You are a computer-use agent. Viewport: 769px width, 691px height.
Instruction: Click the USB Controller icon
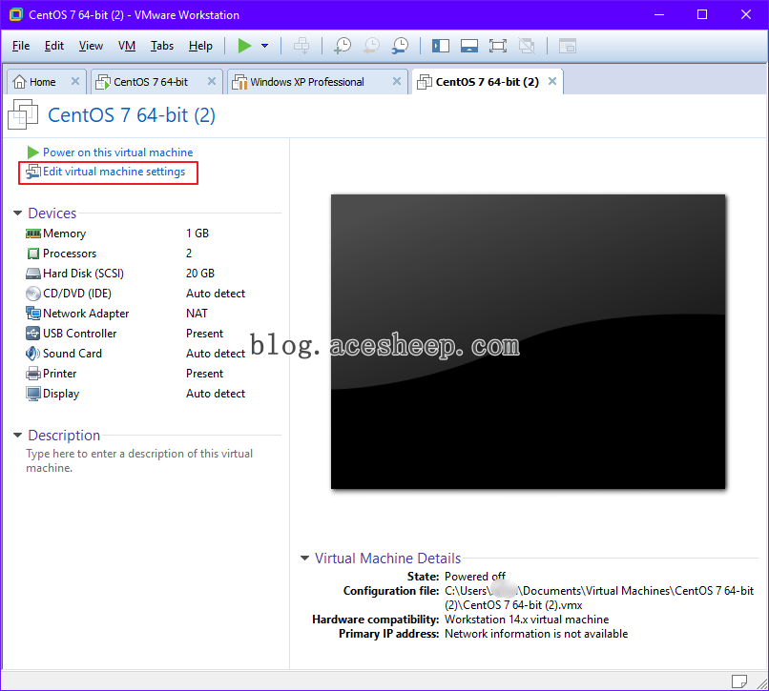pos(32,334)
